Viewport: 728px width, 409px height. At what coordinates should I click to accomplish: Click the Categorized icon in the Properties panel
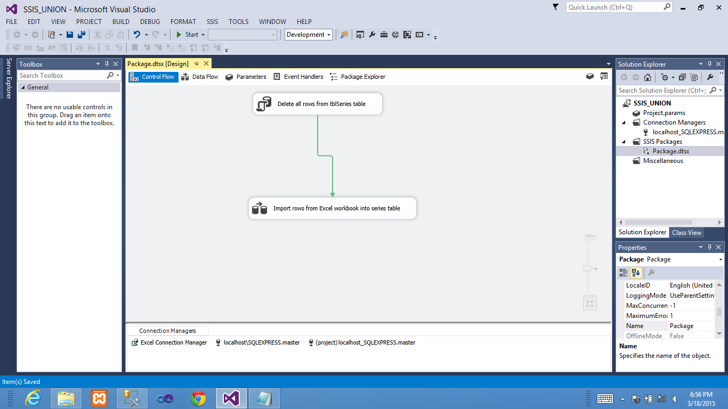click(x=624, y=273)
